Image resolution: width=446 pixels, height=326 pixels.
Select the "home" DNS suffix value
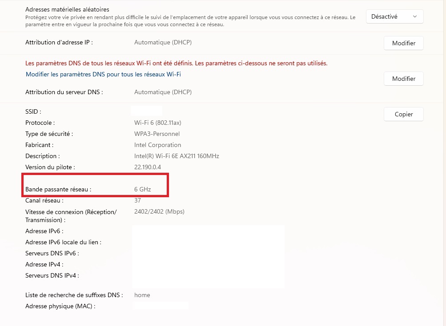(x=142, y=295)
